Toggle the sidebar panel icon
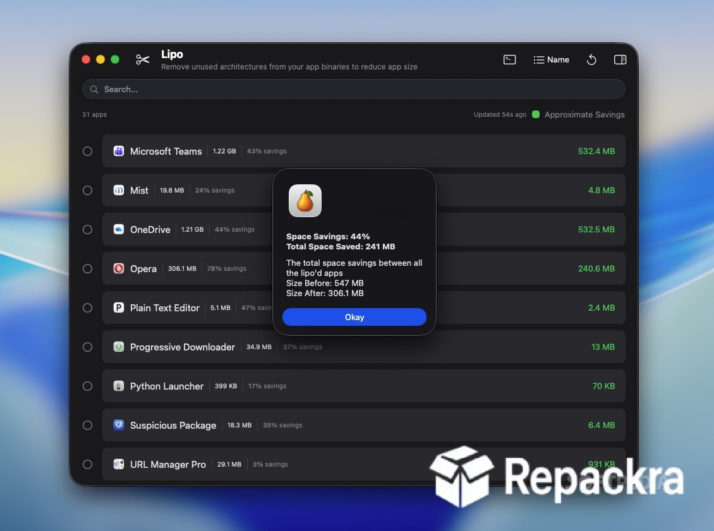714x531 pixels. point(620,59)
